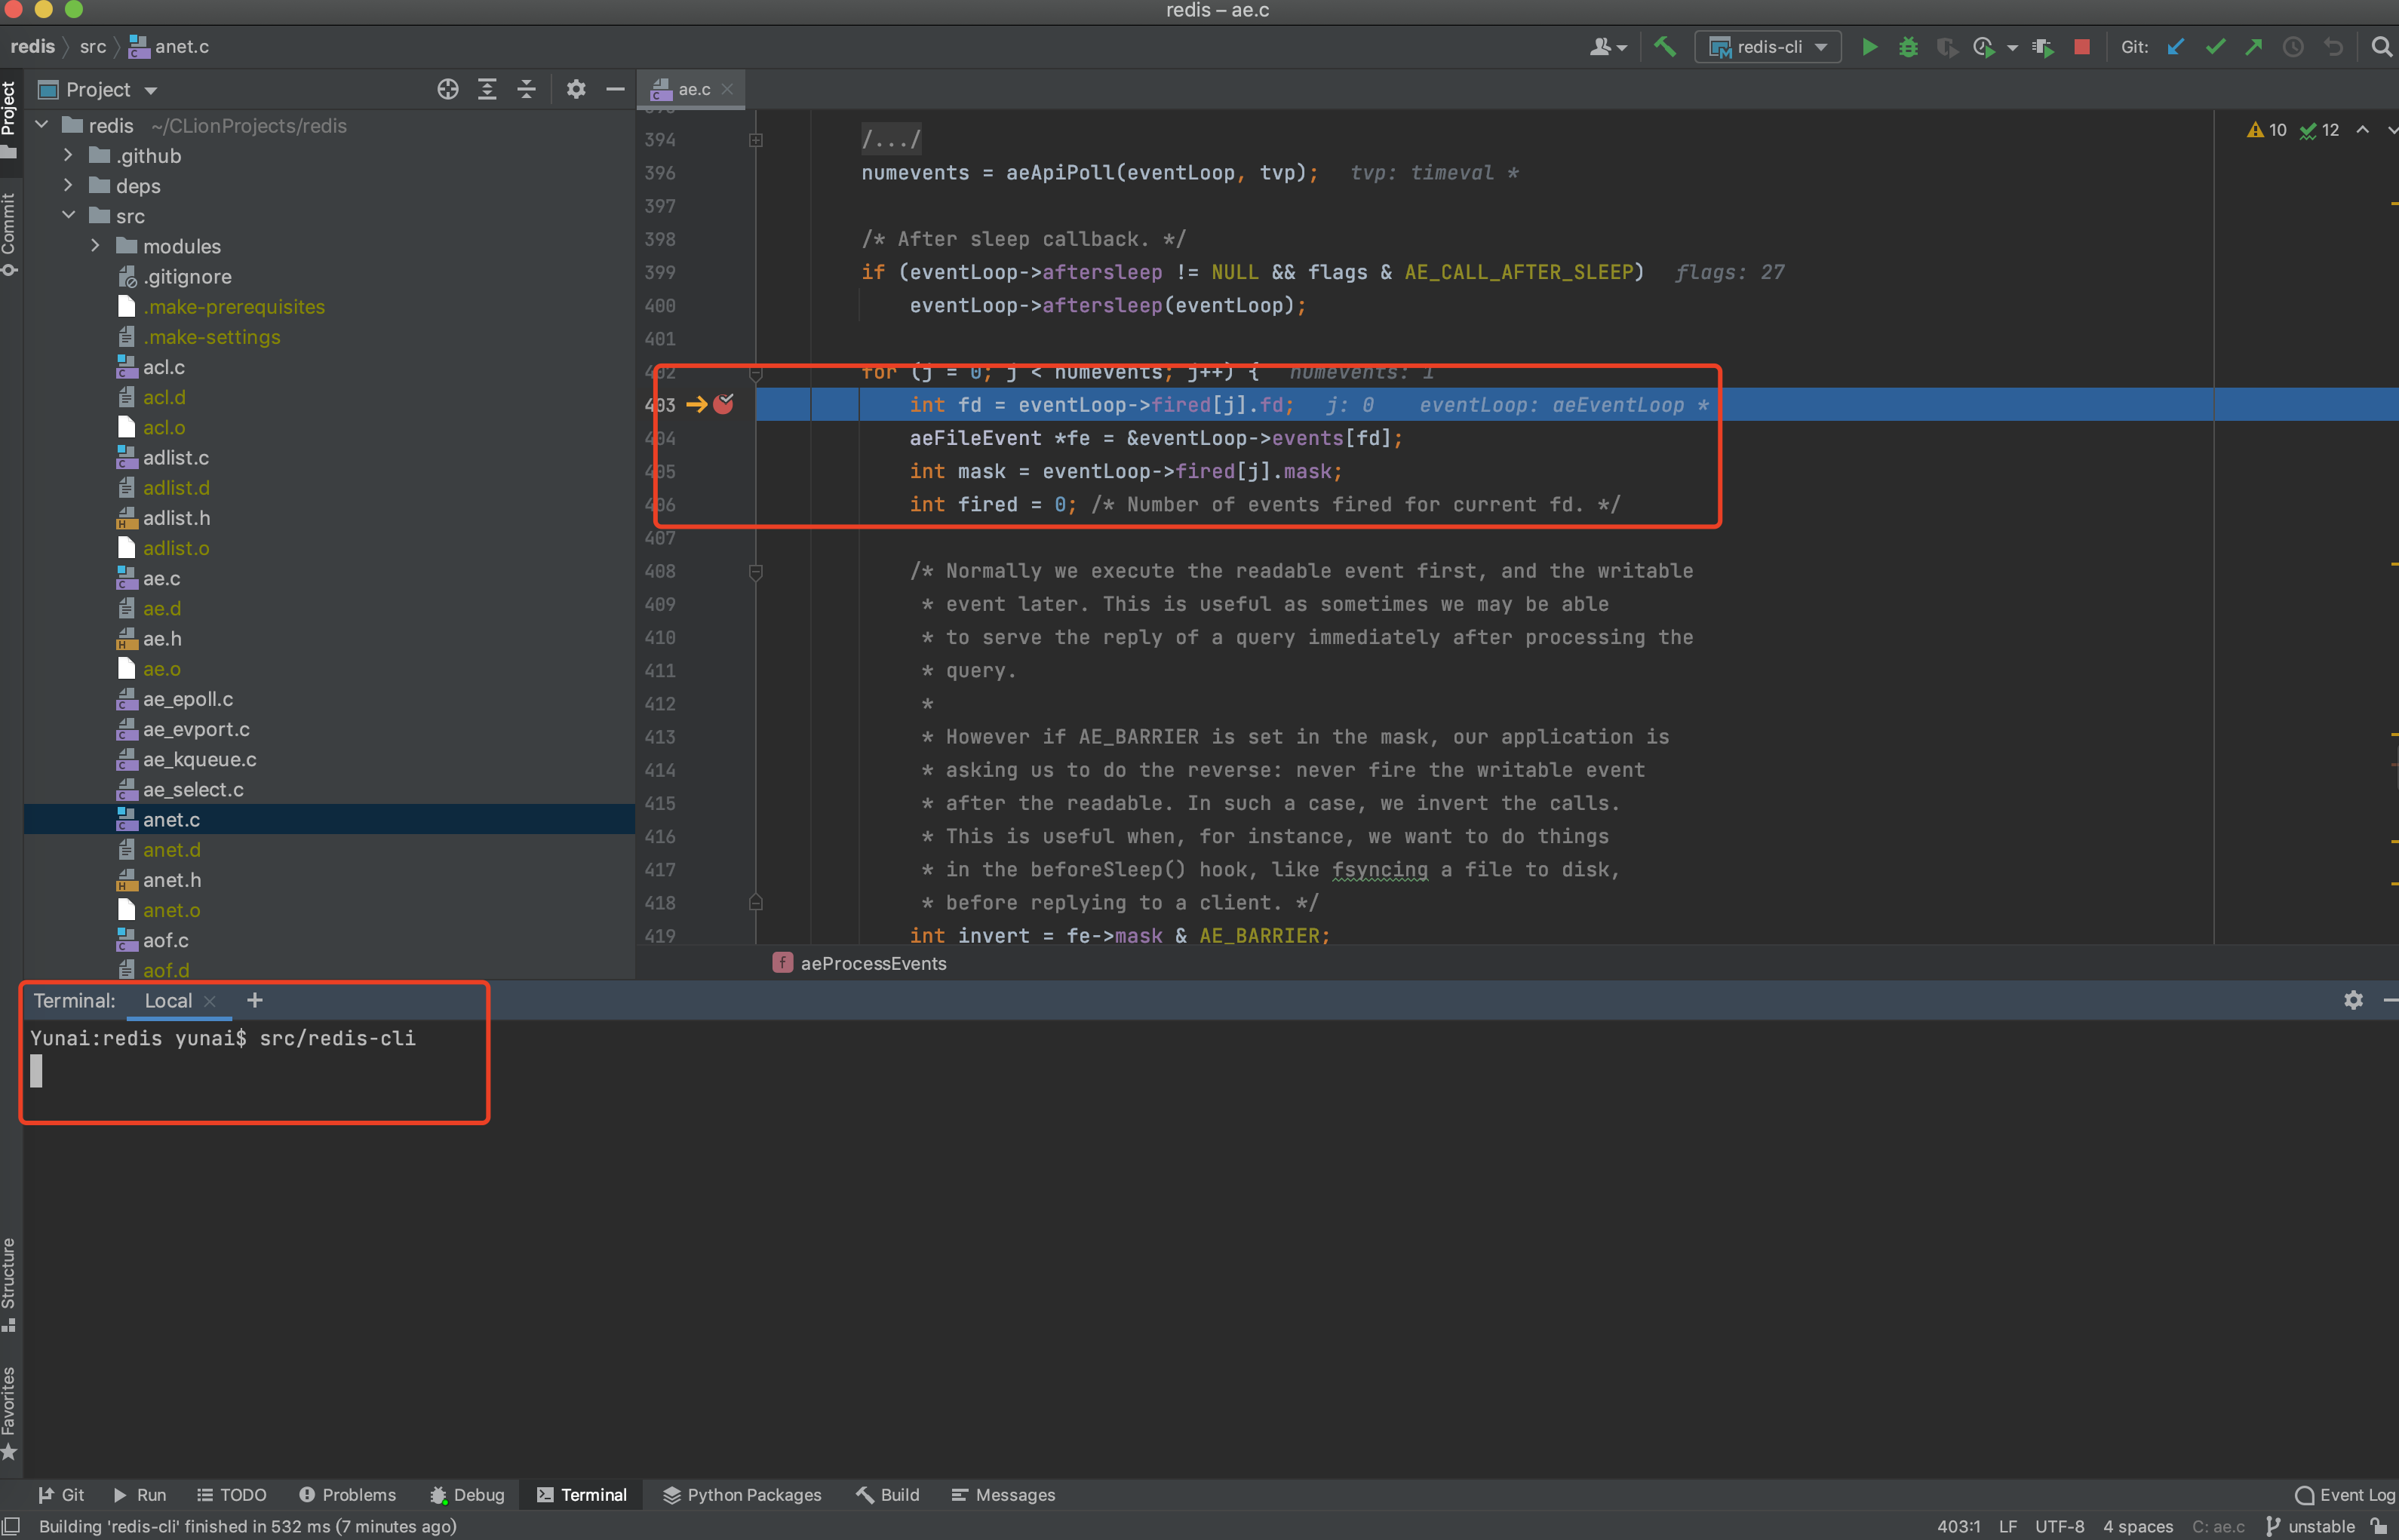Click Git commit checkmark icon
Image resolution: width=2399 pixels, height=1540 pixels.
click(2215, 47)
